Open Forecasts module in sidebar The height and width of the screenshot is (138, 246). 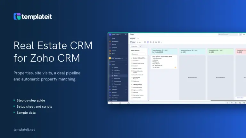point(117,79)
